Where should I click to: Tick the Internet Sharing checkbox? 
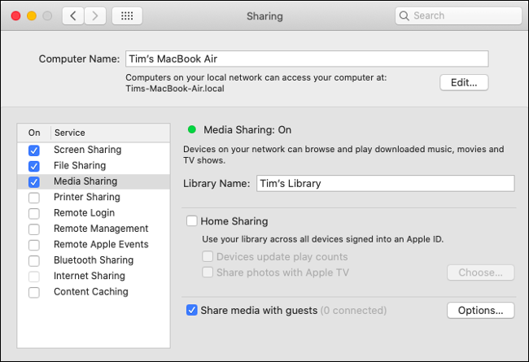point(34,277)
